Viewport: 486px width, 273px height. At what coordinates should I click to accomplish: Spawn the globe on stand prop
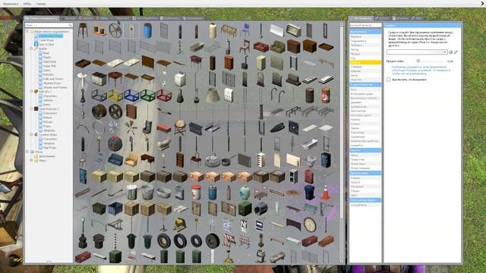[180, 127]
